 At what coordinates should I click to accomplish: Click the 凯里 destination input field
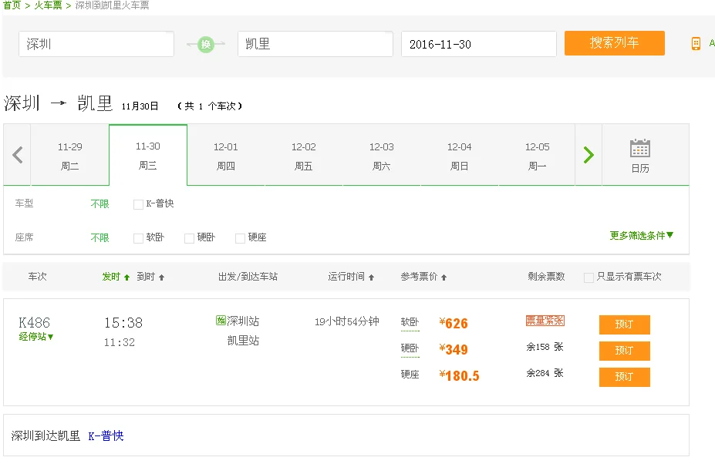click(315, 44)
